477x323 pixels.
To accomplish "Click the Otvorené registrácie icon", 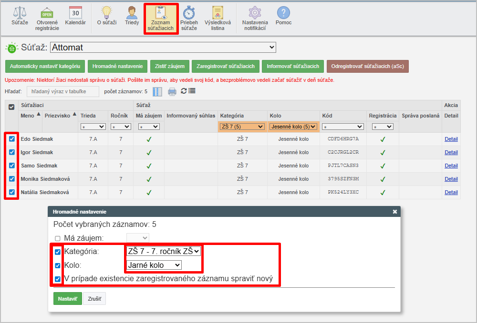I will 47,13.
